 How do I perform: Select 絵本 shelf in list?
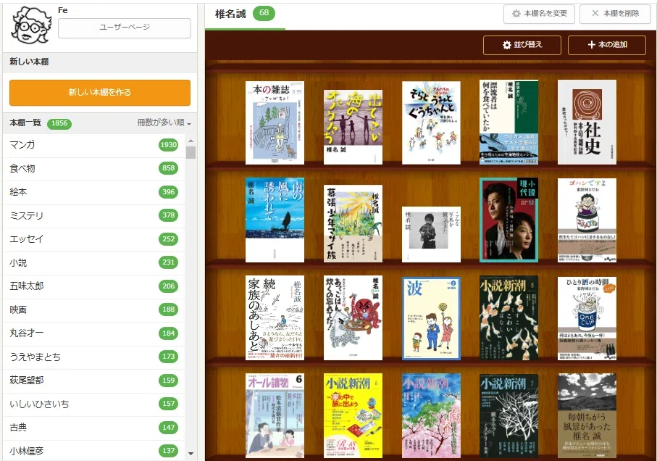tap(94, 192)
